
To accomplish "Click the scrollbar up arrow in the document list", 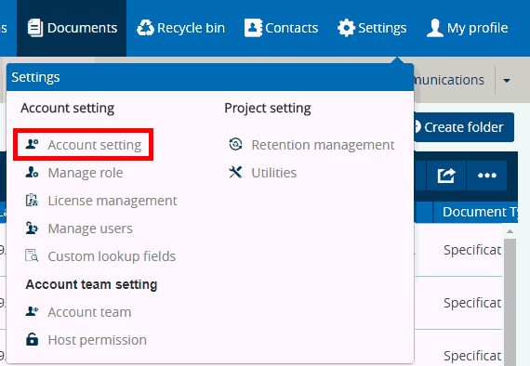I will coord(510,231).
